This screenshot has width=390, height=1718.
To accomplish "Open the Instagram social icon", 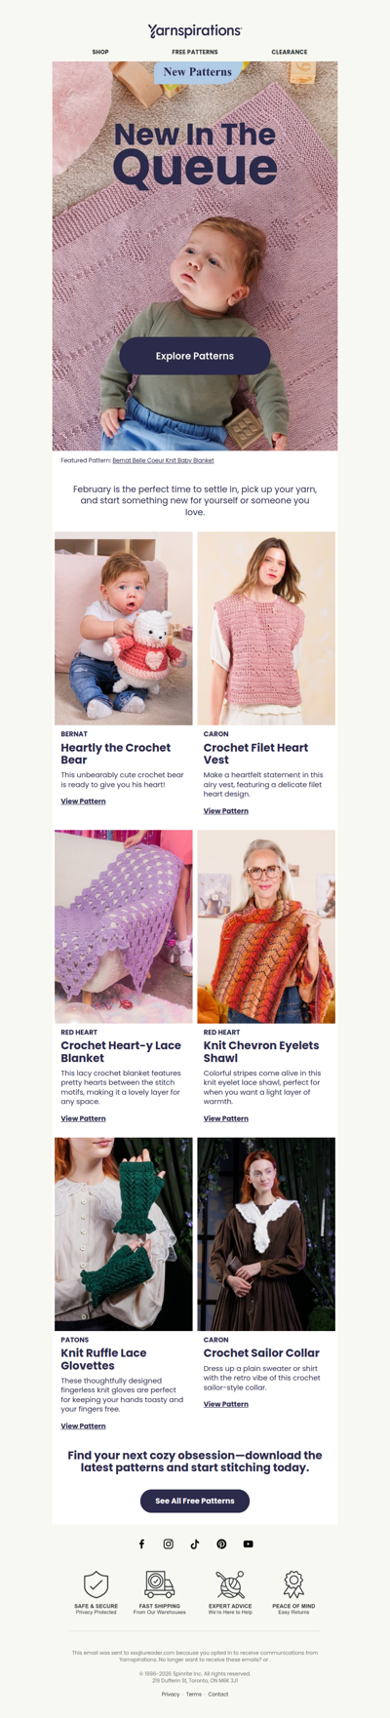I will coord(168,1543).
